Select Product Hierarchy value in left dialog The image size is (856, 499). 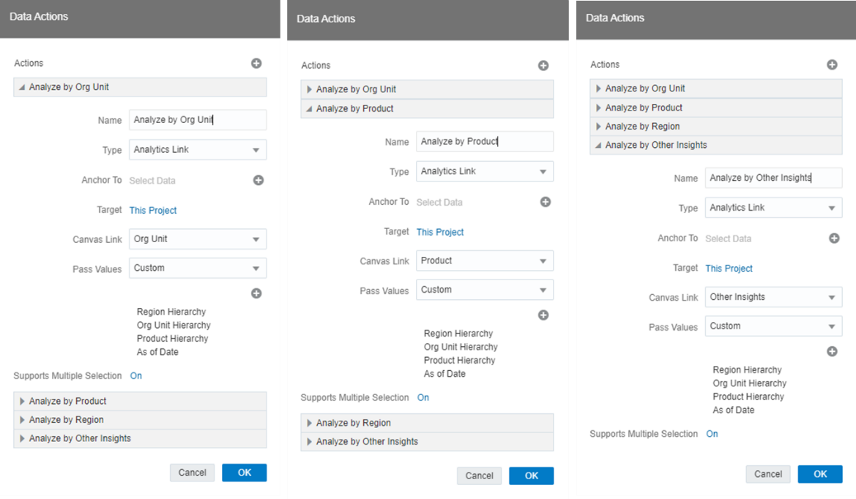pos(173,339)
